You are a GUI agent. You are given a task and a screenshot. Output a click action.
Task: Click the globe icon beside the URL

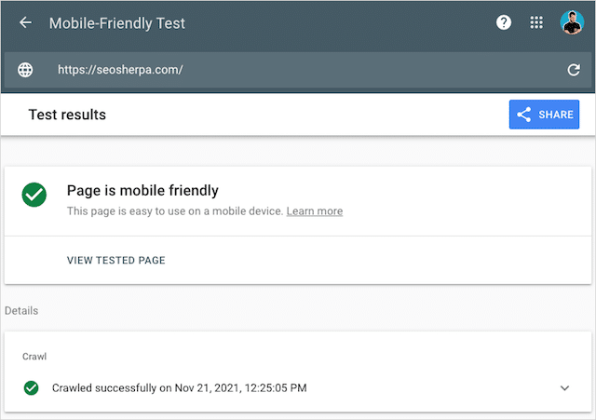point(25,70)
